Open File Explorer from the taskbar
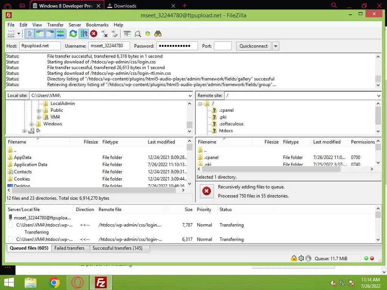The height and width of the screenshot is (290, 387). (30, 282)
